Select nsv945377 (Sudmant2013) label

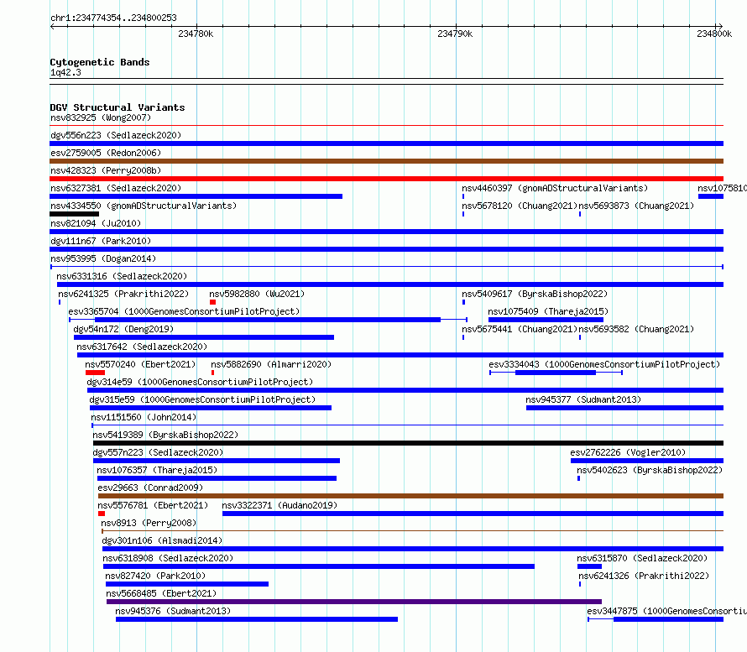tap(583, 399)
